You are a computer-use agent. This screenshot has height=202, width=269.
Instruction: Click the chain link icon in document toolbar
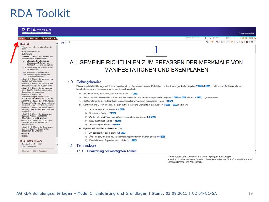coord(207,42)
